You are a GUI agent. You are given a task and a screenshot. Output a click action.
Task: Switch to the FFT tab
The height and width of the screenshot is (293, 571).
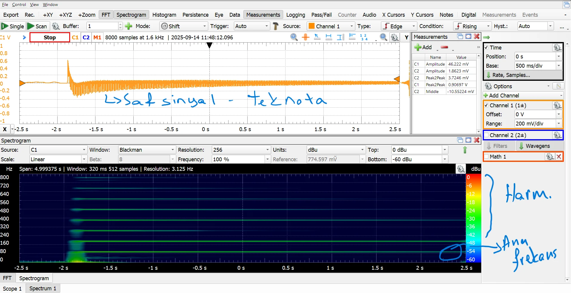[7, 278]
